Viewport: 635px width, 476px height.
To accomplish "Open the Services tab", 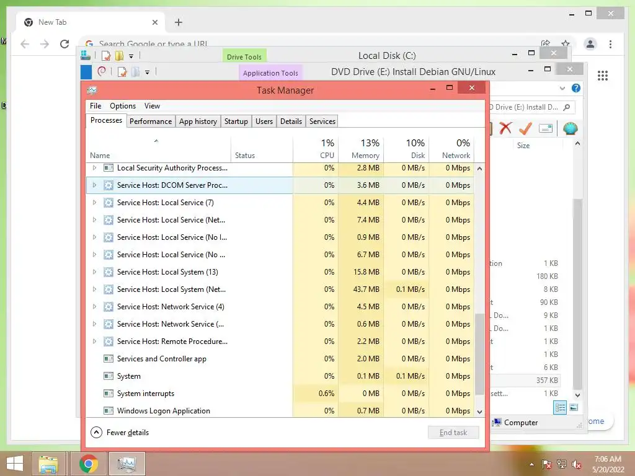I will click(x=322, y=121).
